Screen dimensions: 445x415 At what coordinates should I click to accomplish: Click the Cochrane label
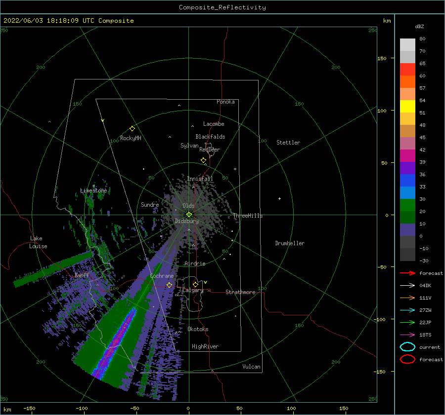162,276
